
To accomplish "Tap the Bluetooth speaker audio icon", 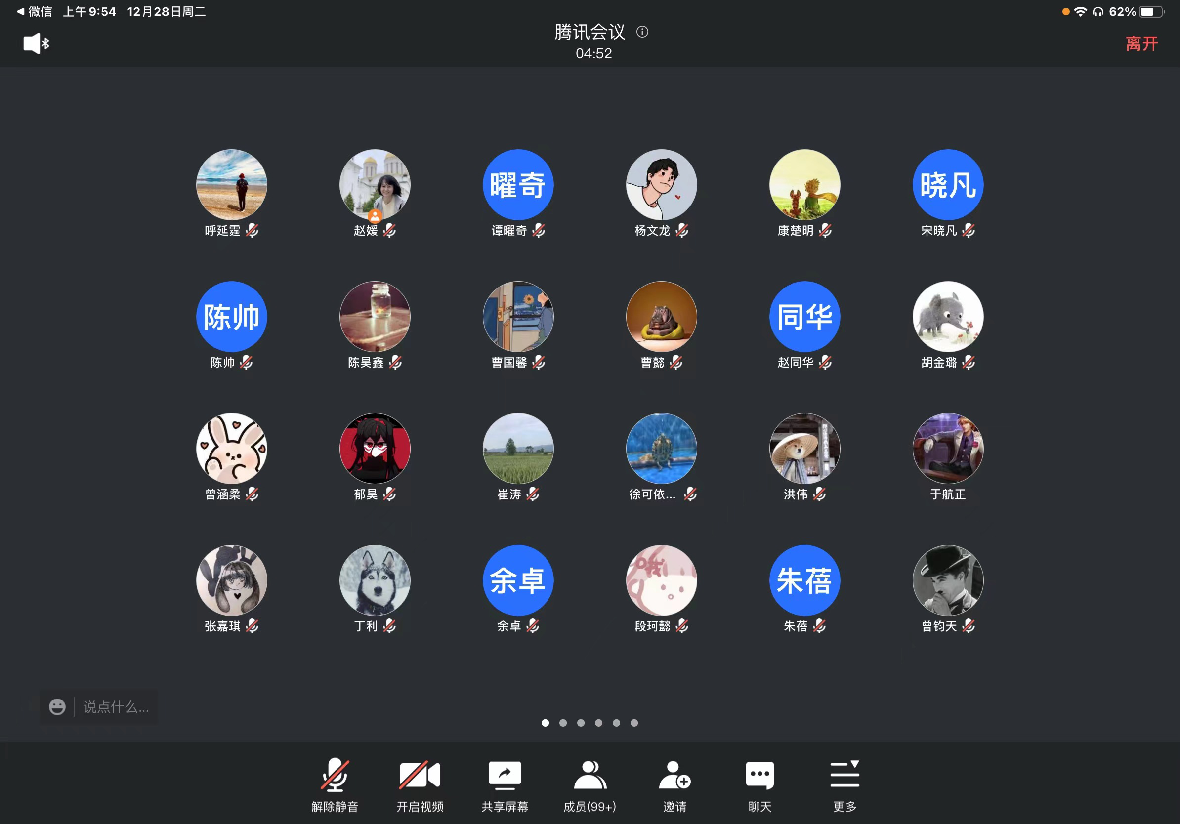I will pos(36,43).
